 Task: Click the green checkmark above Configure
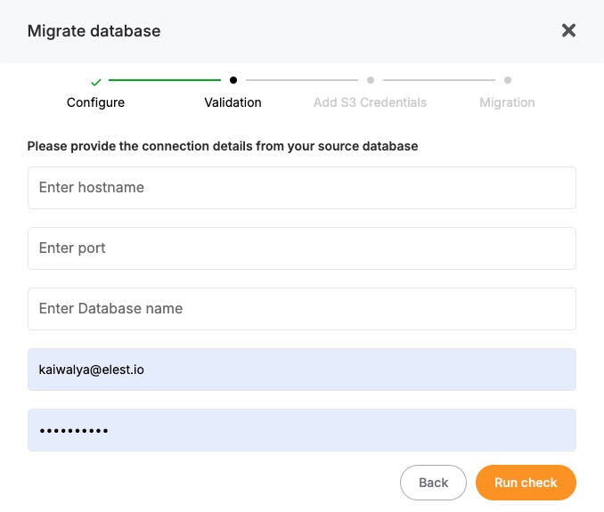[x=96, y=81]
